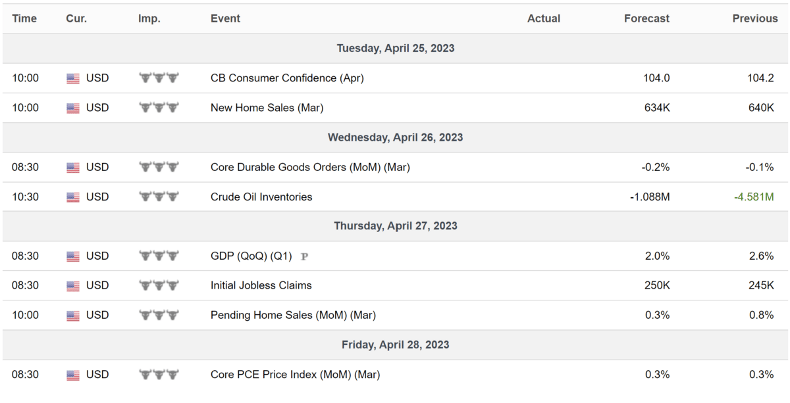
Task: Click the bull icons in the Initial Jobless Claims row
Action: click(159, 285)
